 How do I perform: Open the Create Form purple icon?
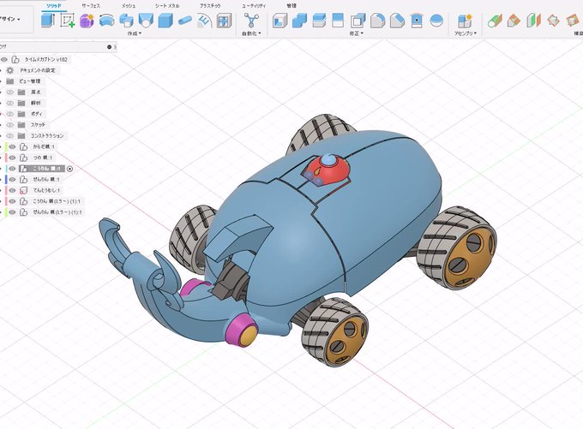pos(87,21)
